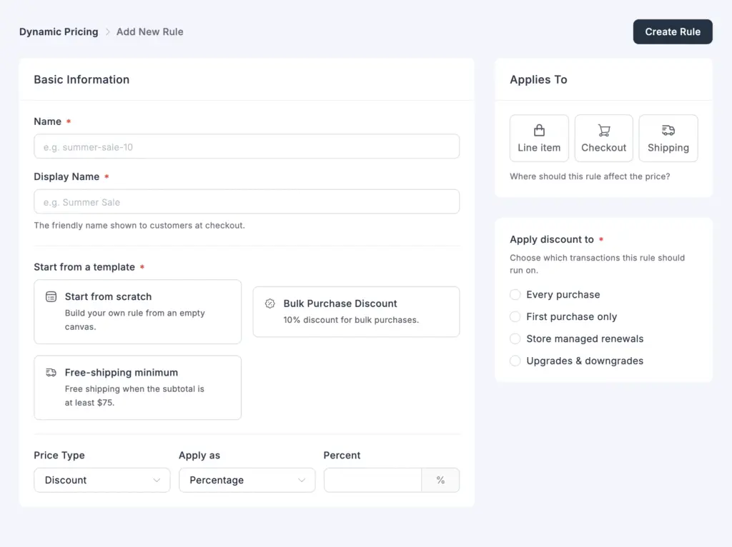Select First purchase only radio button

515,316
